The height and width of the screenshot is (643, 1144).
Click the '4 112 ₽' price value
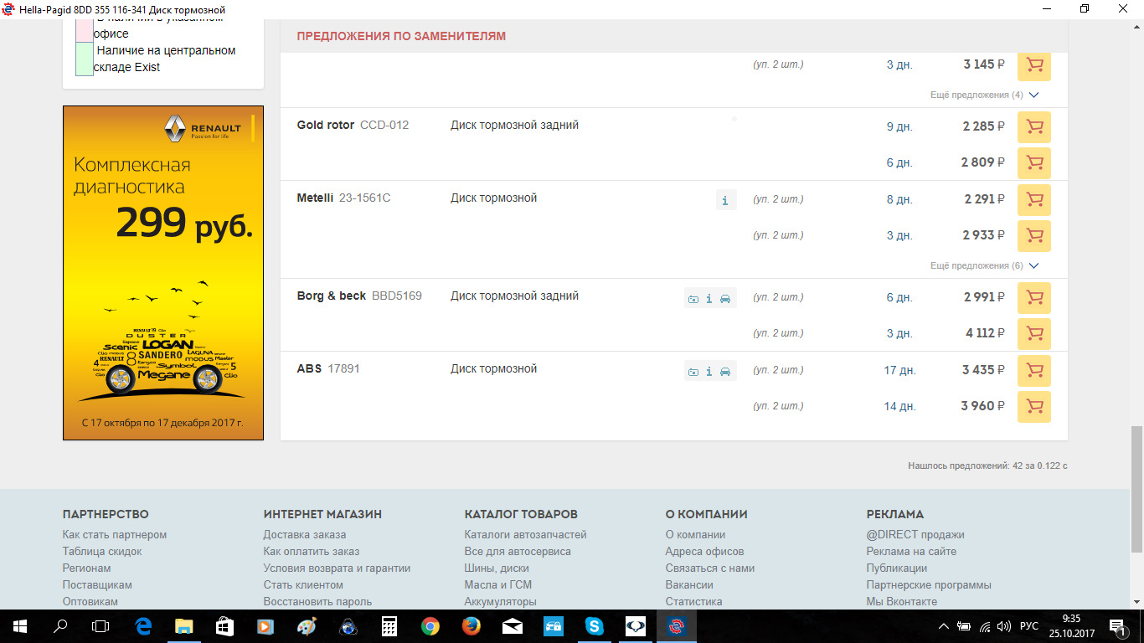pyautogui.click(x=985, y=333)
